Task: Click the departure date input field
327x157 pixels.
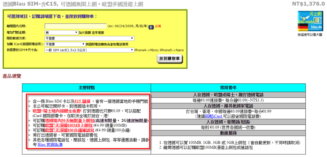Action: [x=76, y=26]
